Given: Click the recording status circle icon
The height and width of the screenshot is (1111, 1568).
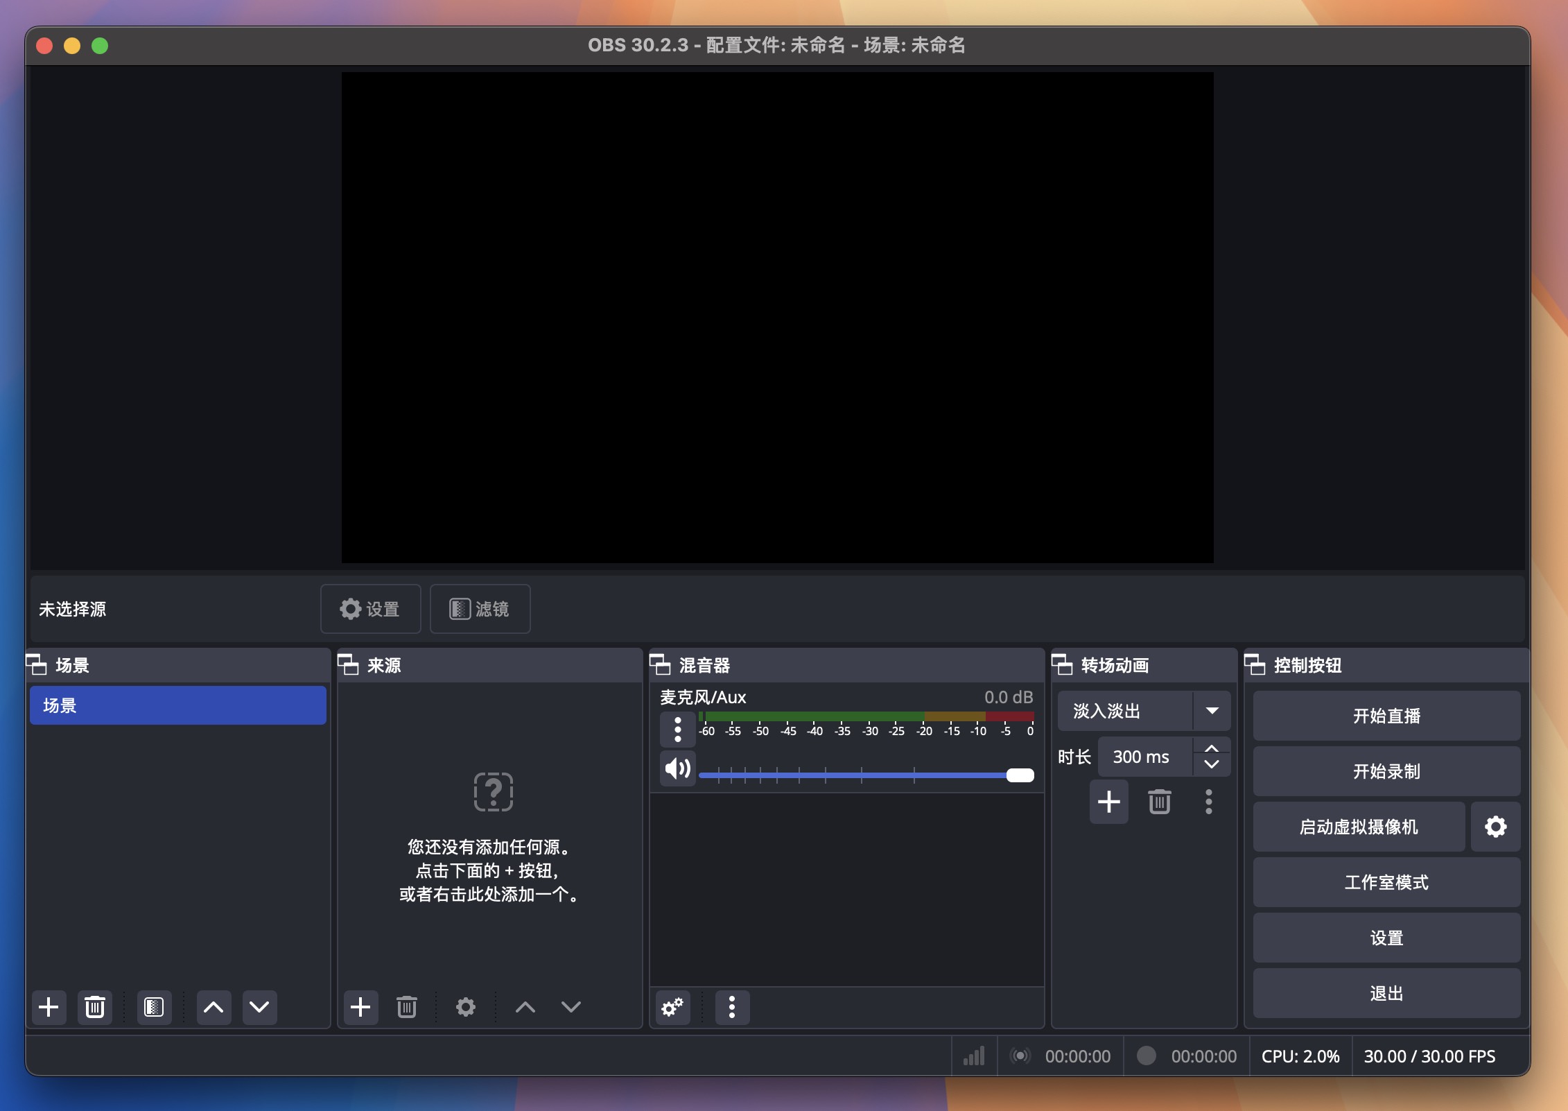Looking at the screenshot, I should 1147,1056.
